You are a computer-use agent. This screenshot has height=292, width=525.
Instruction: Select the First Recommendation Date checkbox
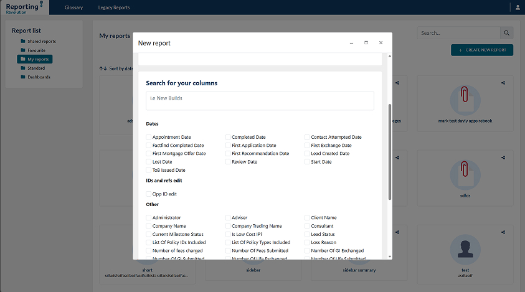(228, 153)
